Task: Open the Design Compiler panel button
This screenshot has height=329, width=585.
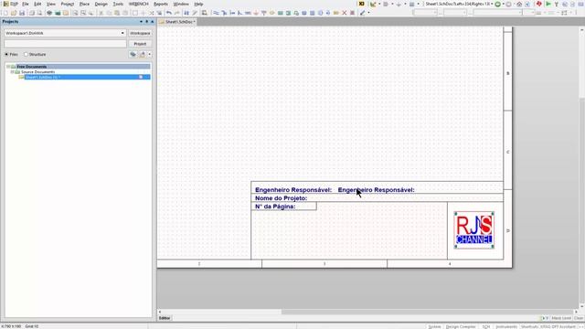Action: (461, 326)
